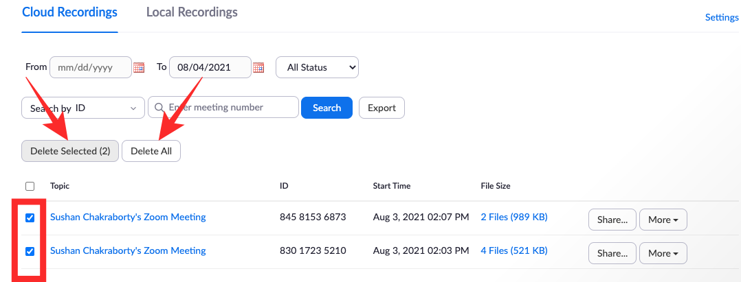The width and height of the screenshot is (741, 282).
Task: Open the Search by ID dropdown
Action: coord(83,108)
